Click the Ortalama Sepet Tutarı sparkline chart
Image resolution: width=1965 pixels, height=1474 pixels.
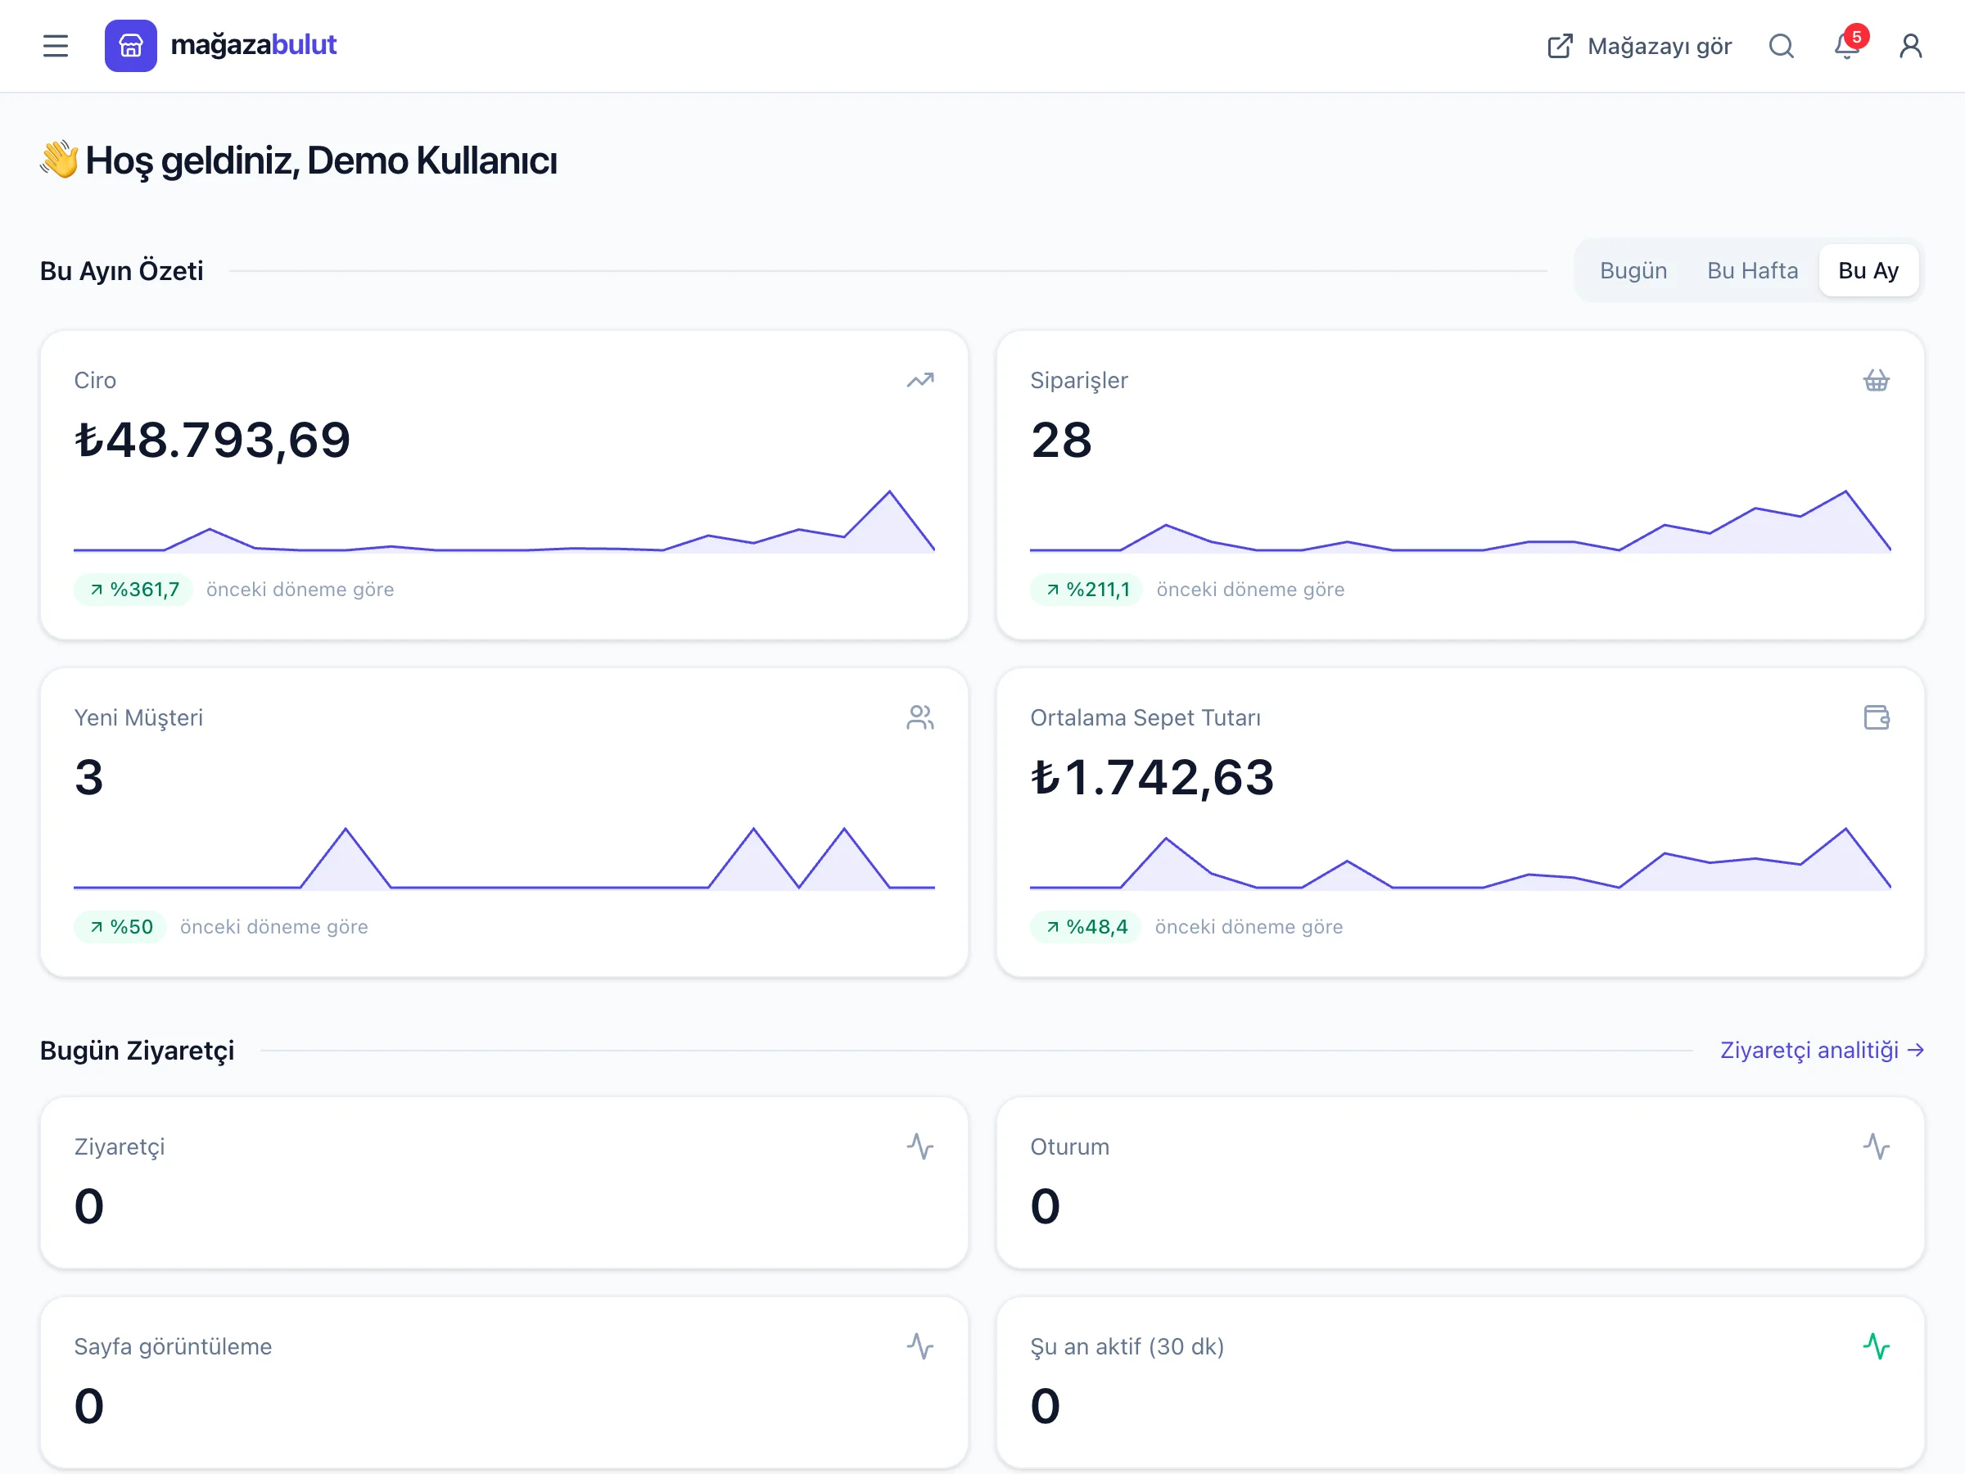(1461, 858)
